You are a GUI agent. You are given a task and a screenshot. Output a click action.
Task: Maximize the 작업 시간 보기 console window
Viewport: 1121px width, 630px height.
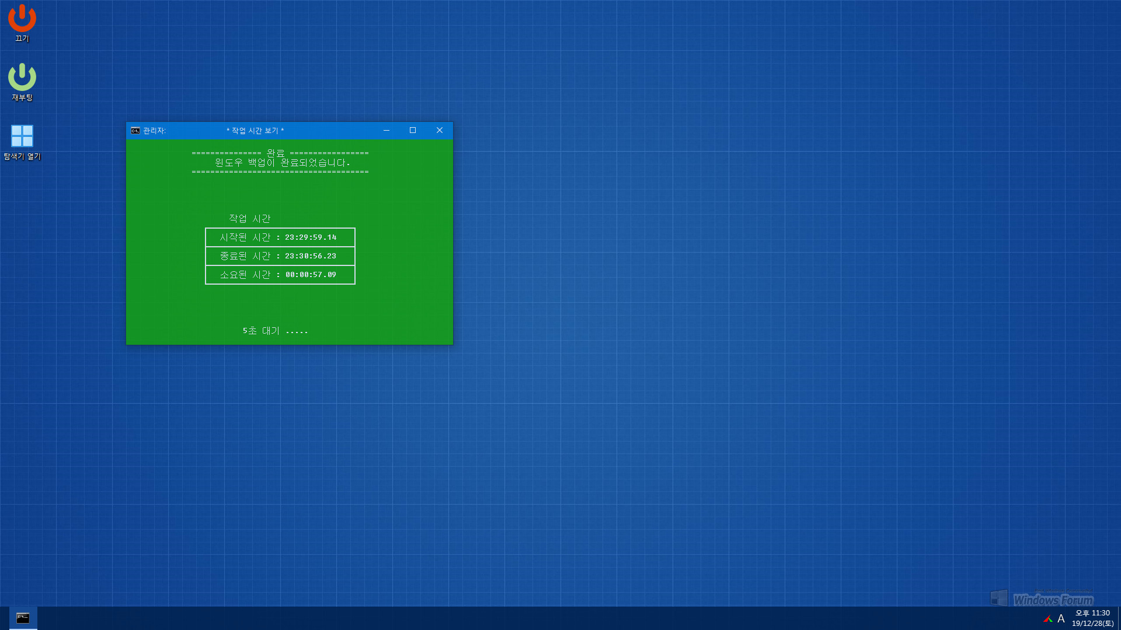click(413, 131)
